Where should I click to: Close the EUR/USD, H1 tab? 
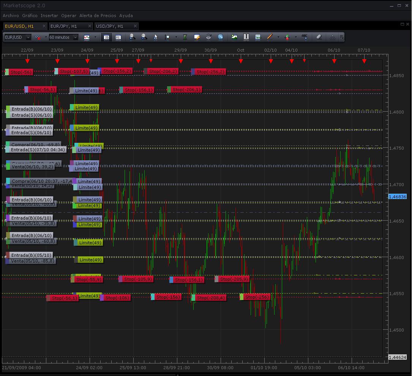pyautogui.click(x=44, y=26)
